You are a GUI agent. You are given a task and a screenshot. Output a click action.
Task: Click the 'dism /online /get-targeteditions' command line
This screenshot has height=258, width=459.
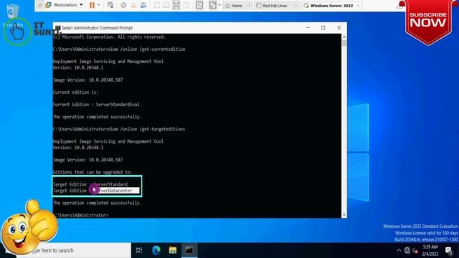(146, 129)
